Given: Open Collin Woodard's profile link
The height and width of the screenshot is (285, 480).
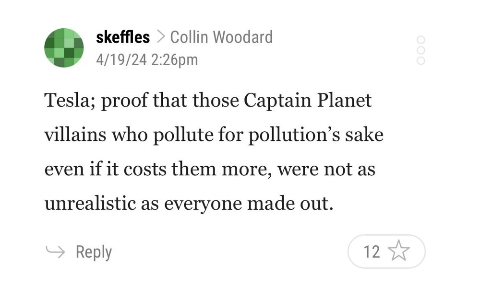Looking at the screenshot, I should coord(221,37).
